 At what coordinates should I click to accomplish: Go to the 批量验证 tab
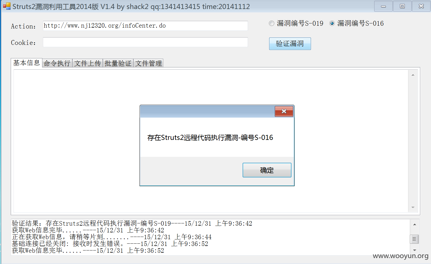point(118,63)
